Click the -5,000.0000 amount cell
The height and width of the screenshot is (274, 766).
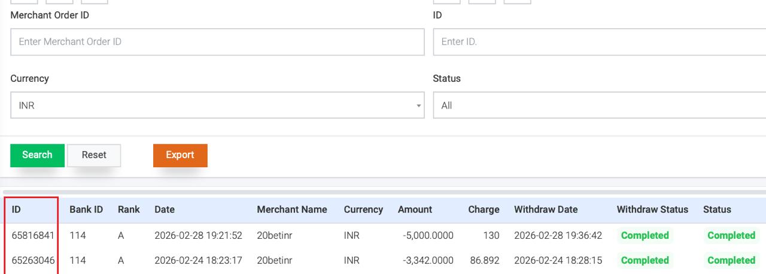point(428,236)
